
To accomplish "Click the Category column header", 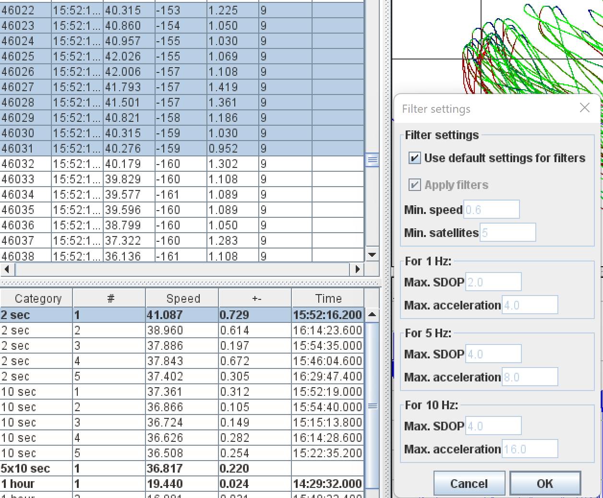I will 37,298.
